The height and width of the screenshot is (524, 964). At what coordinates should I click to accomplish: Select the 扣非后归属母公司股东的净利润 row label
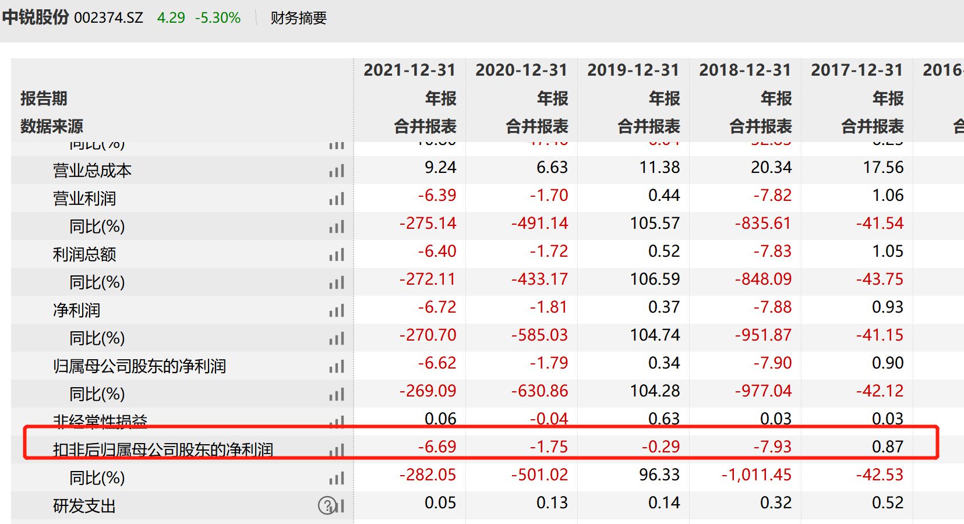pos(163,449)
